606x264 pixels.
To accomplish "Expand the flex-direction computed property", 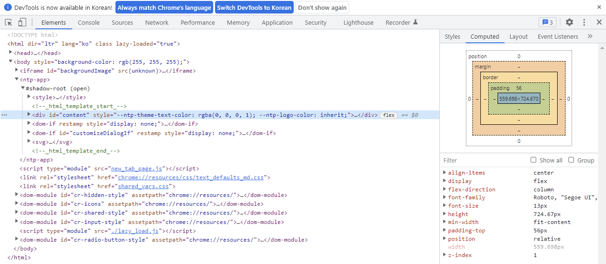I will tap(444, 189).
